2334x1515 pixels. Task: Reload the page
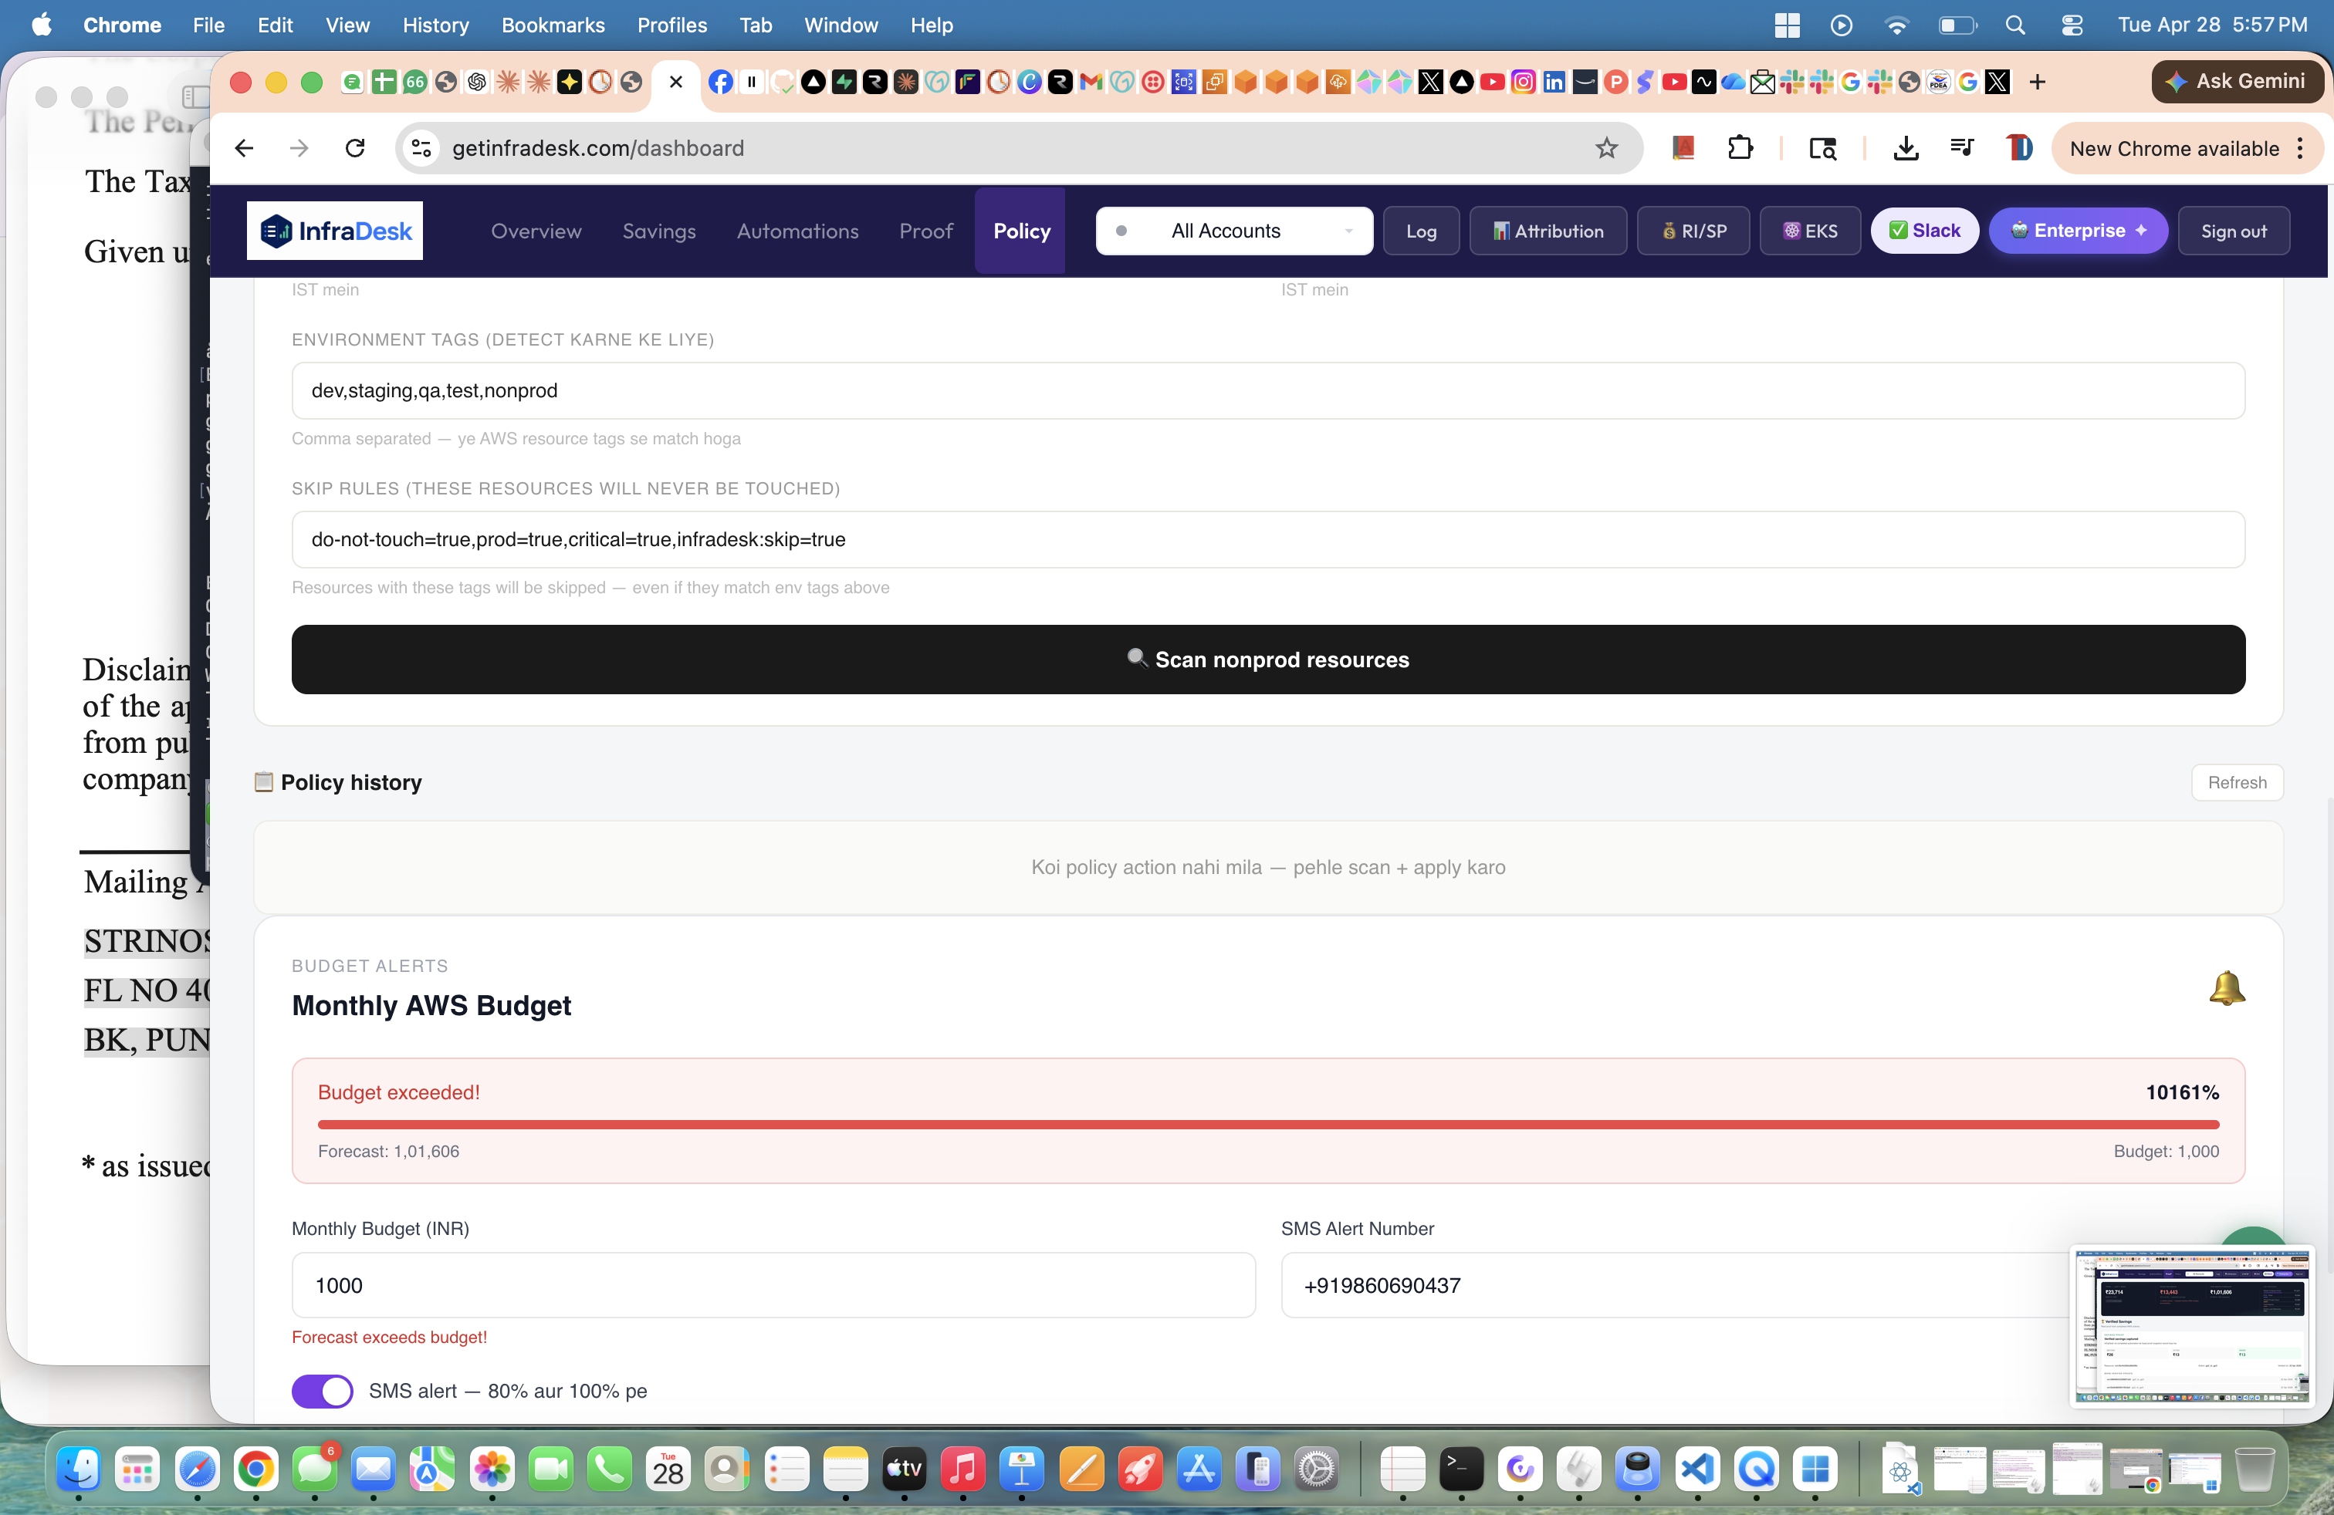click(355, 148)
